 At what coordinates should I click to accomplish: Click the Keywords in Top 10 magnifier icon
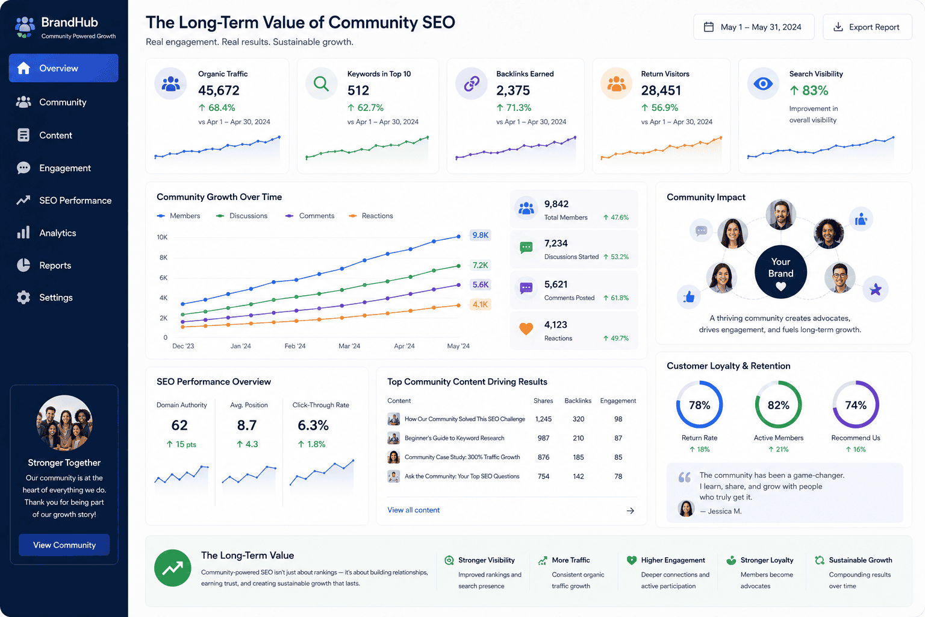[322, 84]
